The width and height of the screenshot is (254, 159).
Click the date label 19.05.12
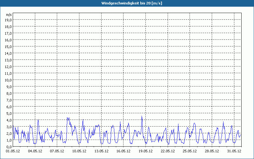[x=146, y=151]
